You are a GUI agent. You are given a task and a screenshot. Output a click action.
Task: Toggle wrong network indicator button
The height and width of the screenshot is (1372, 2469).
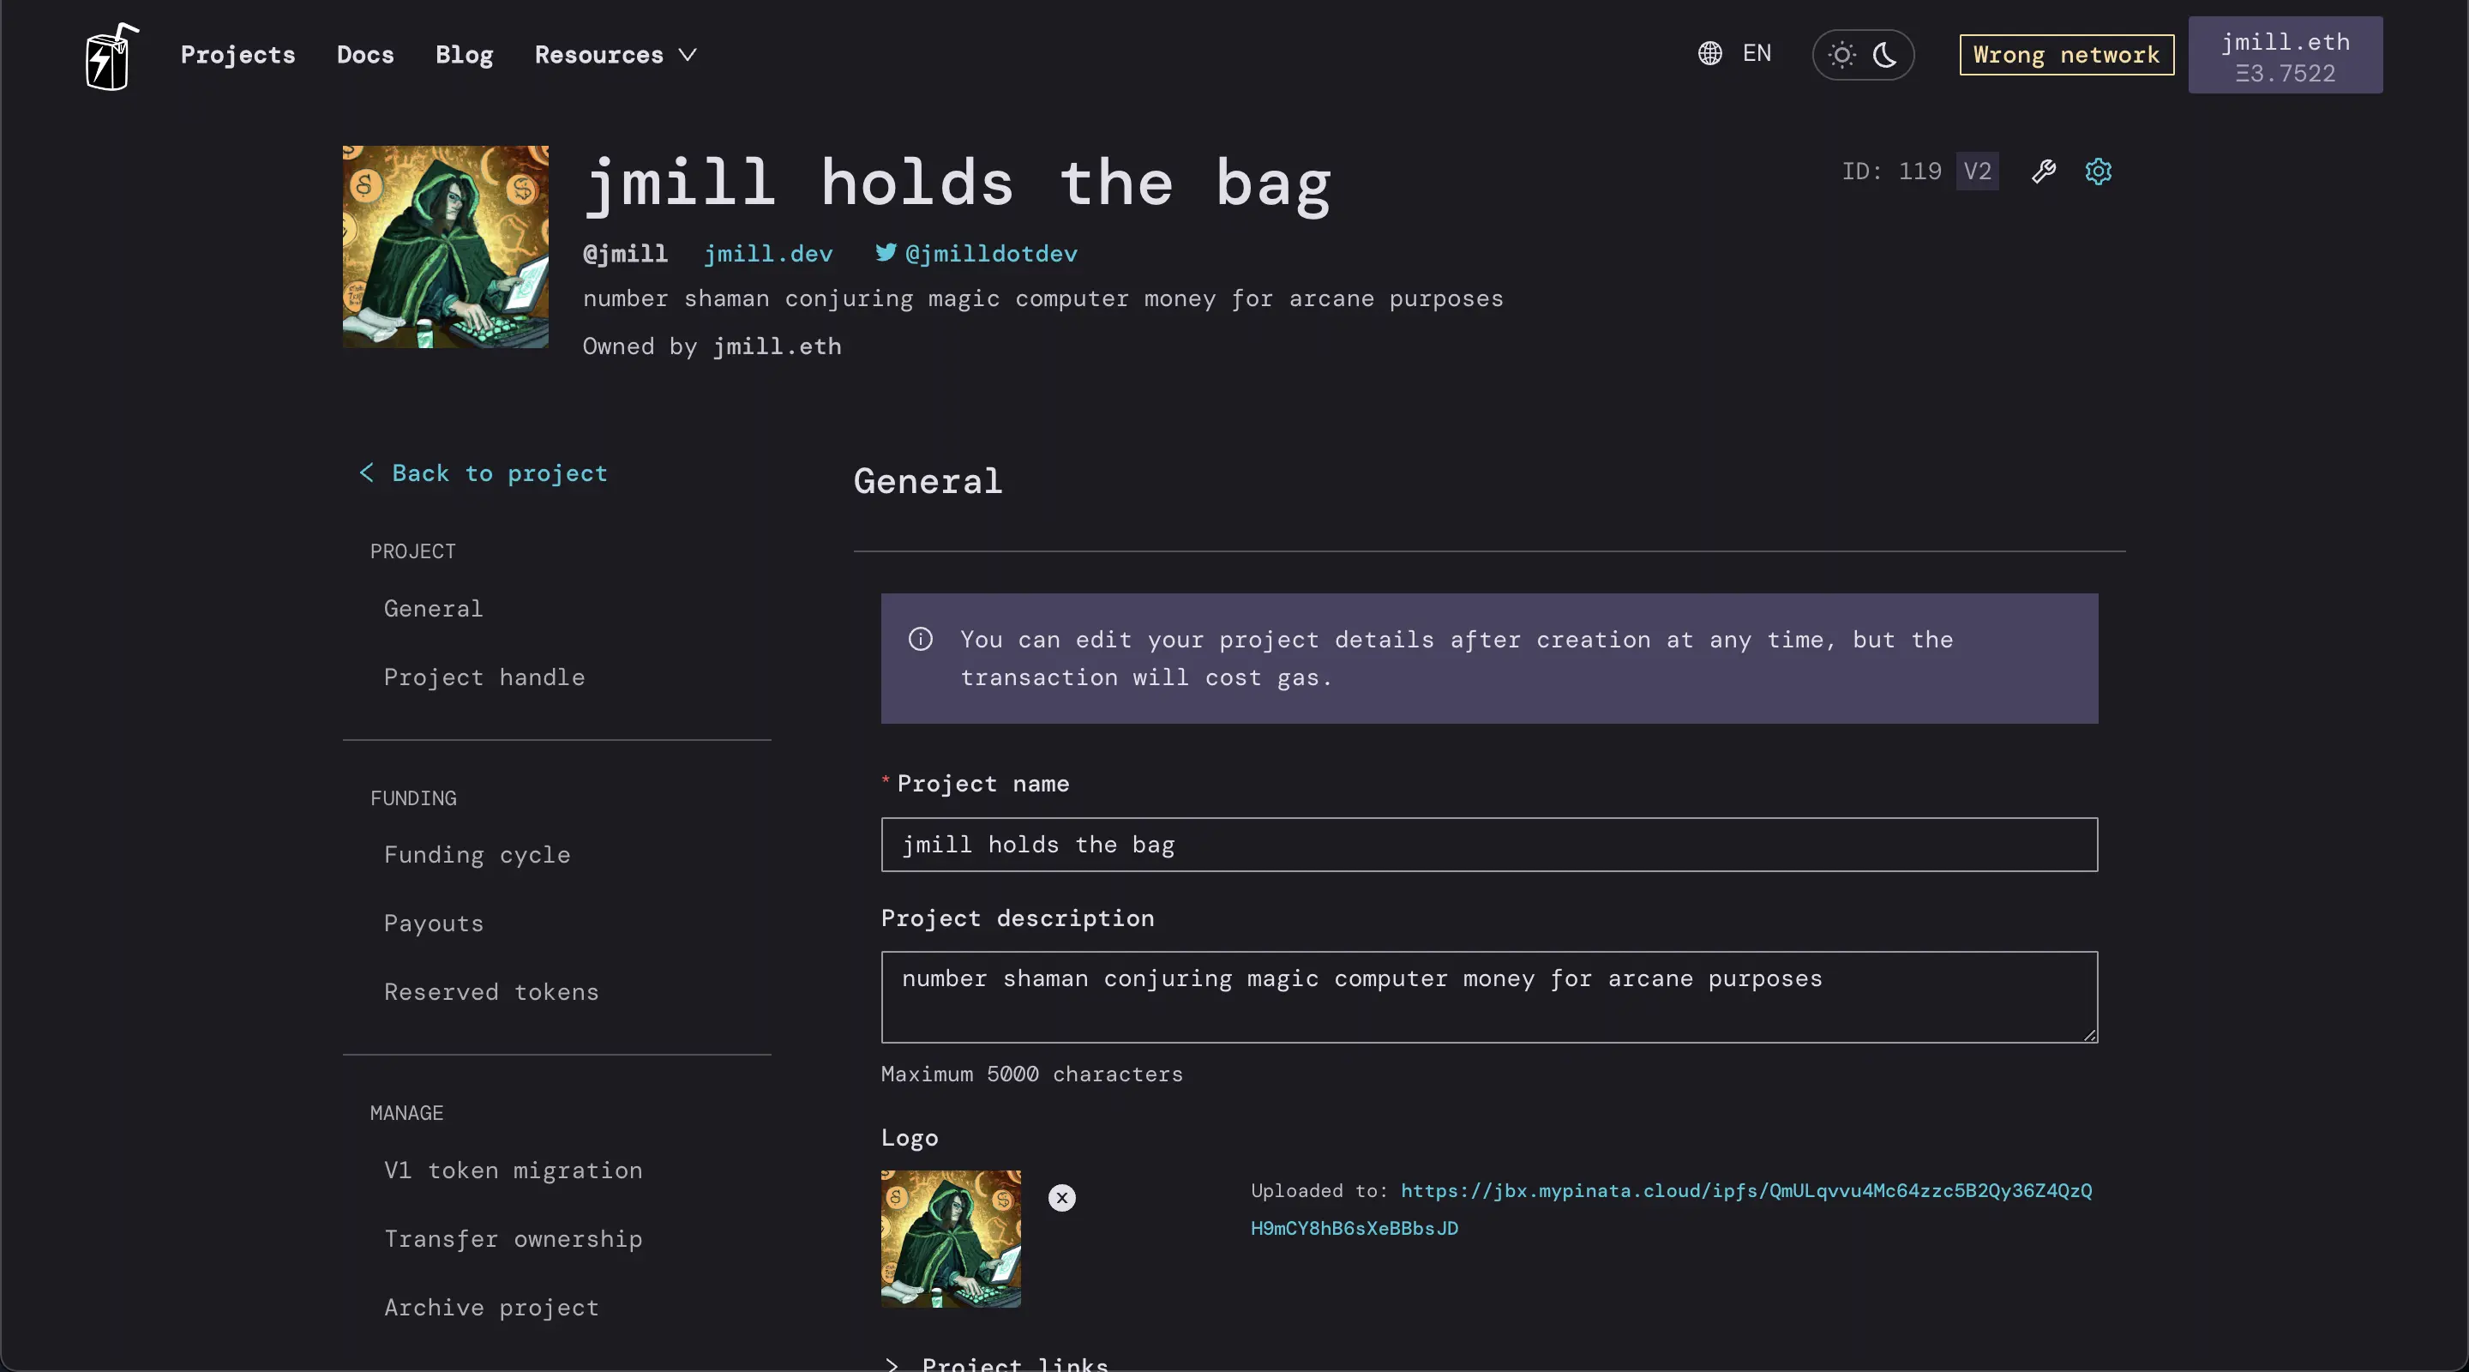(2067, 54)
